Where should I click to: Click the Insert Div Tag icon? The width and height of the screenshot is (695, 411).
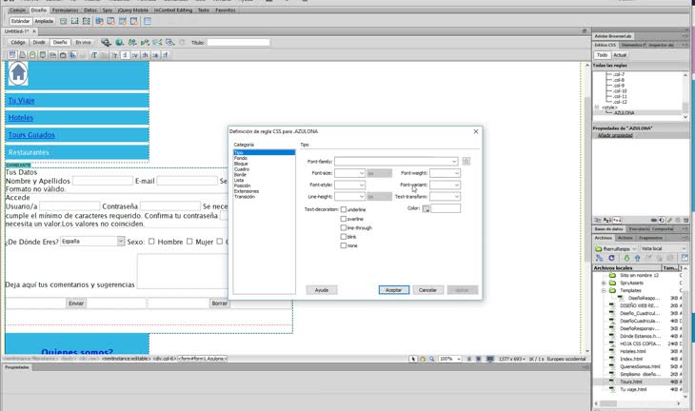tap(64, 21)
